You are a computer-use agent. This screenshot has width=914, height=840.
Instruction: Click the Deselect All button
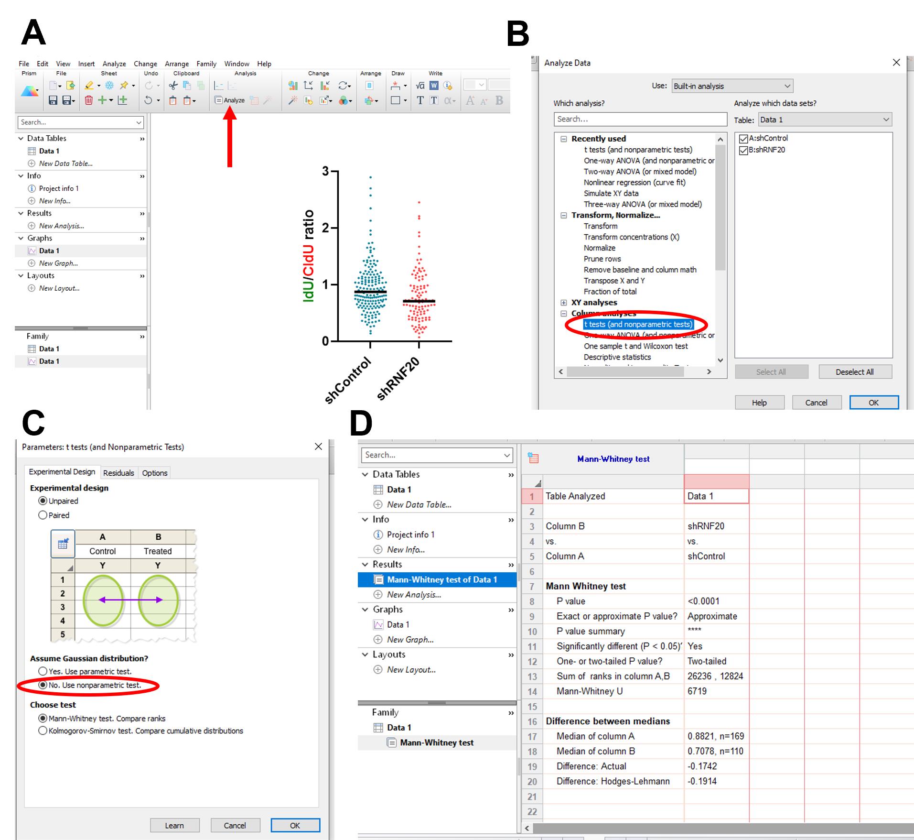click(855, 372)
